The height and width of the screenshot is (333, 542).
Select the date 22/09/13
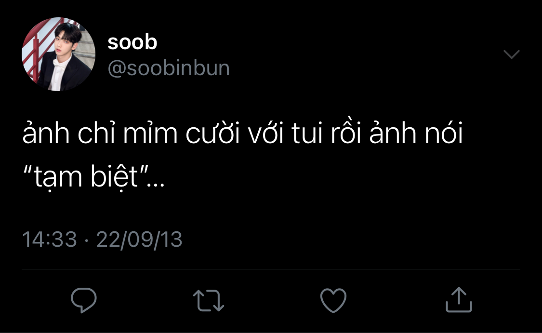click(x=139, y=239)
